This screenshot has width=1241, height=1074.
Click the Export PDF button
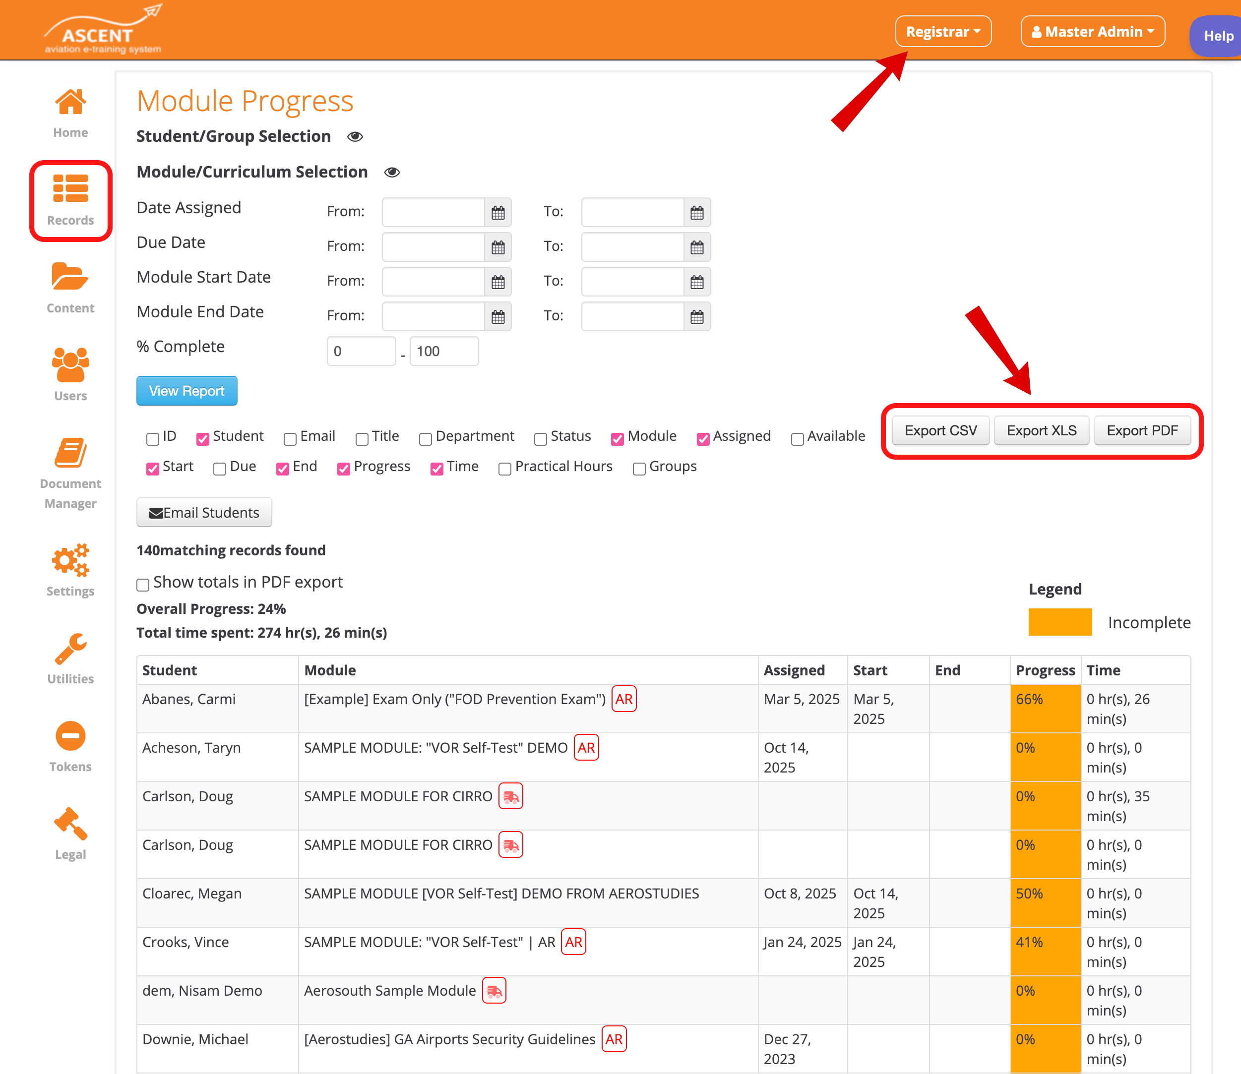[1141, 430]
